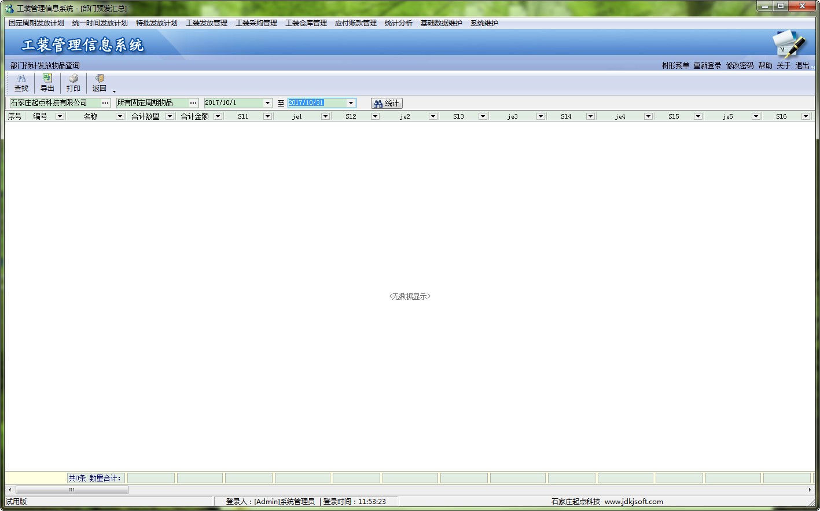Click the notepad and pen logo icon

788,44
